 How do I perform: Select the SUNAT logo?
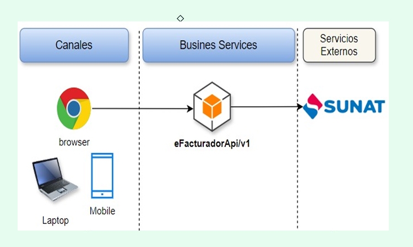(344, 106)
